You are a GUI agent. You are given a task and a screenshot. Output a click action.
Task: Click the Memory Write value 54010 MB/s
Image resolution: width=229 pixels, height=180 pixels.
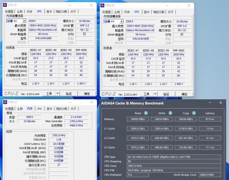coord(162,119)
